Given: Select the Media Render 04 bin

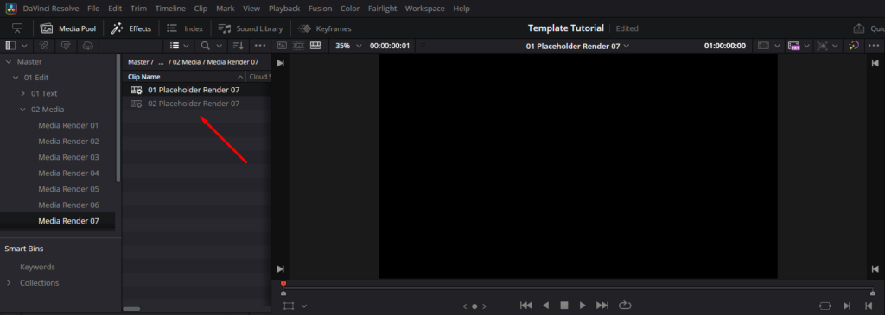Looking at the screenshot, I should pyautogui.click(x=68, y=173).
